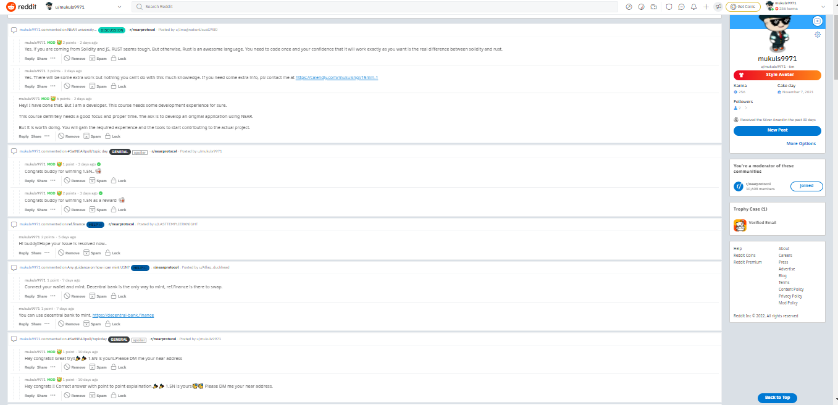Reply to 'Yes, if you are coming' comment

coord(30,59)
